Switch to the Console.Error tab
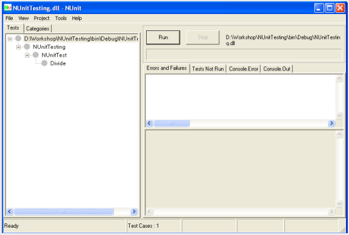This screenshot has width=349, height=235. tap(244, 69)
